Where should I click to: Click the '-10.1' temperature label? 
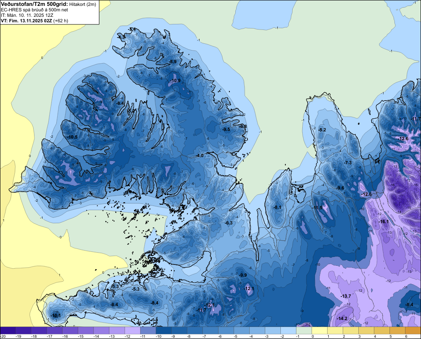tap(56, 315)
